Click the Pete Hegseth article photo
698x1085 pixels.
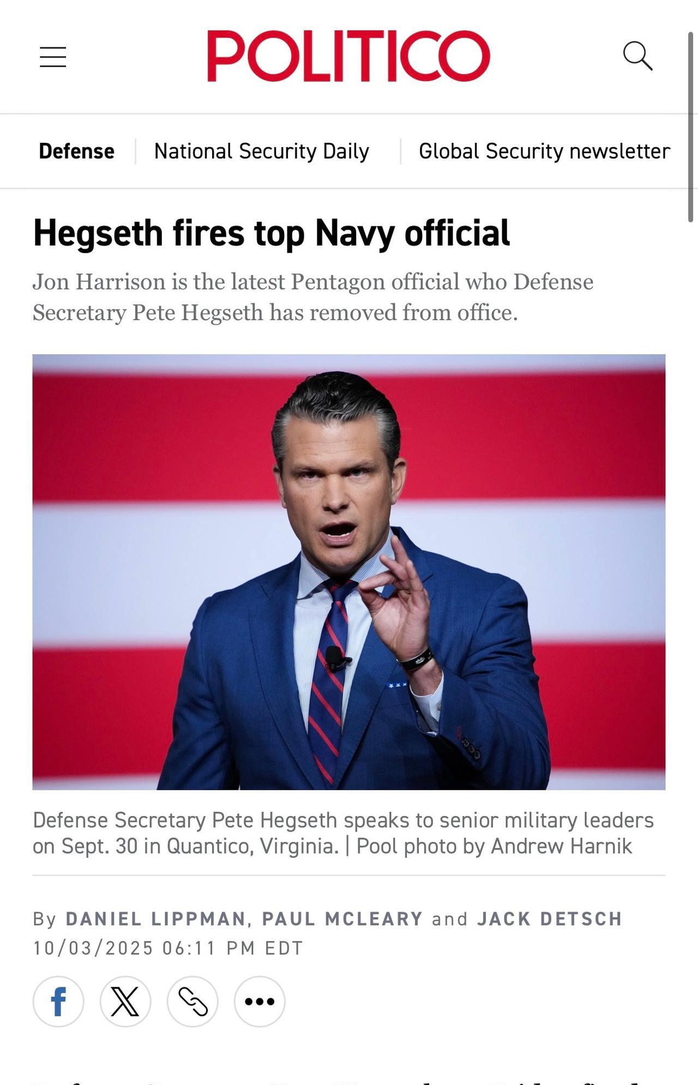pos(349,572)
